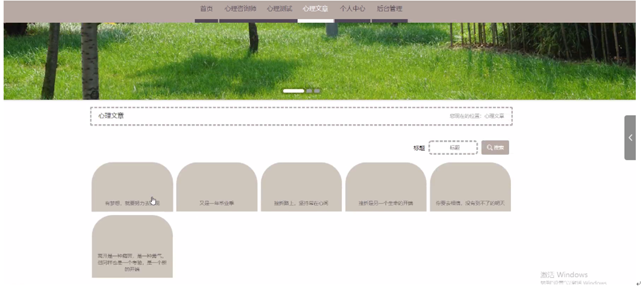Focus the 标题 search input field

pyautogui.click(x=453, y=148)
